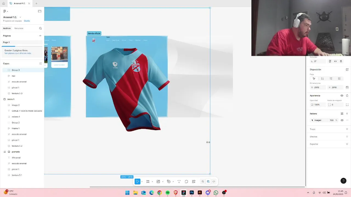351x197 pixels.
Task: Flip the selection vertically
Action: click(341, 61)
